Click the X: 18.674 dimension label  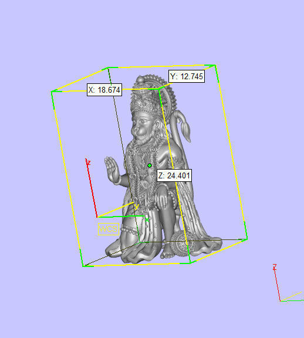coord(104,90)
